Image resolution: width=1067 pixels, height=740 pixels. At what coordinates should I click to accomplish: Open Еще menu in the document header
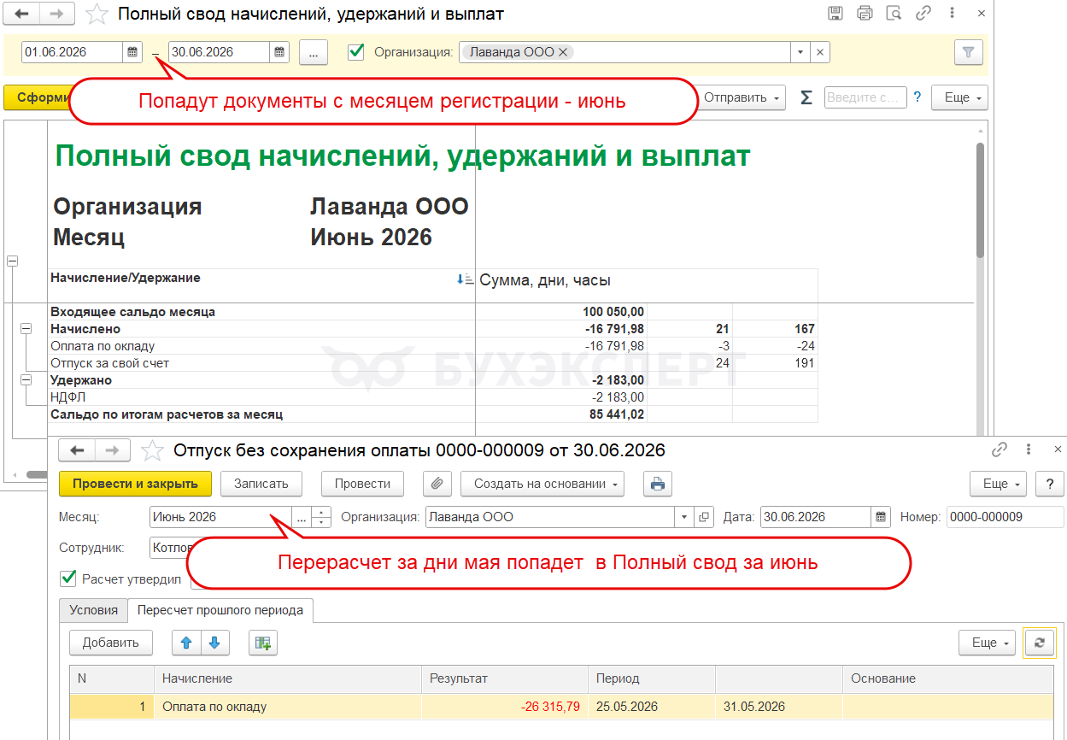coord(998,483)
